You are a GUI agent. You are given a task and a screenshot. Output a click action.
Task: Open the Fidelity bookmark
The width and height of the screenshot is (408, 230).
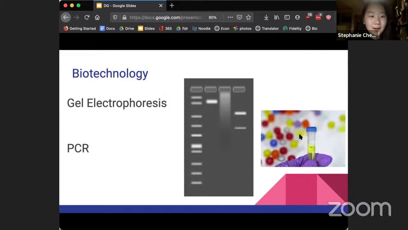tap(292, 28)
